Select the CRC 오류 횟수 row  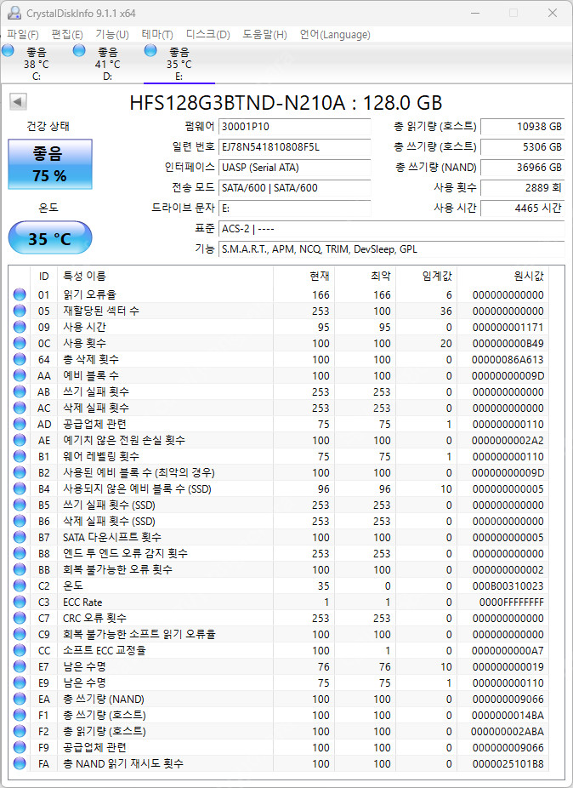coord(281,618)
